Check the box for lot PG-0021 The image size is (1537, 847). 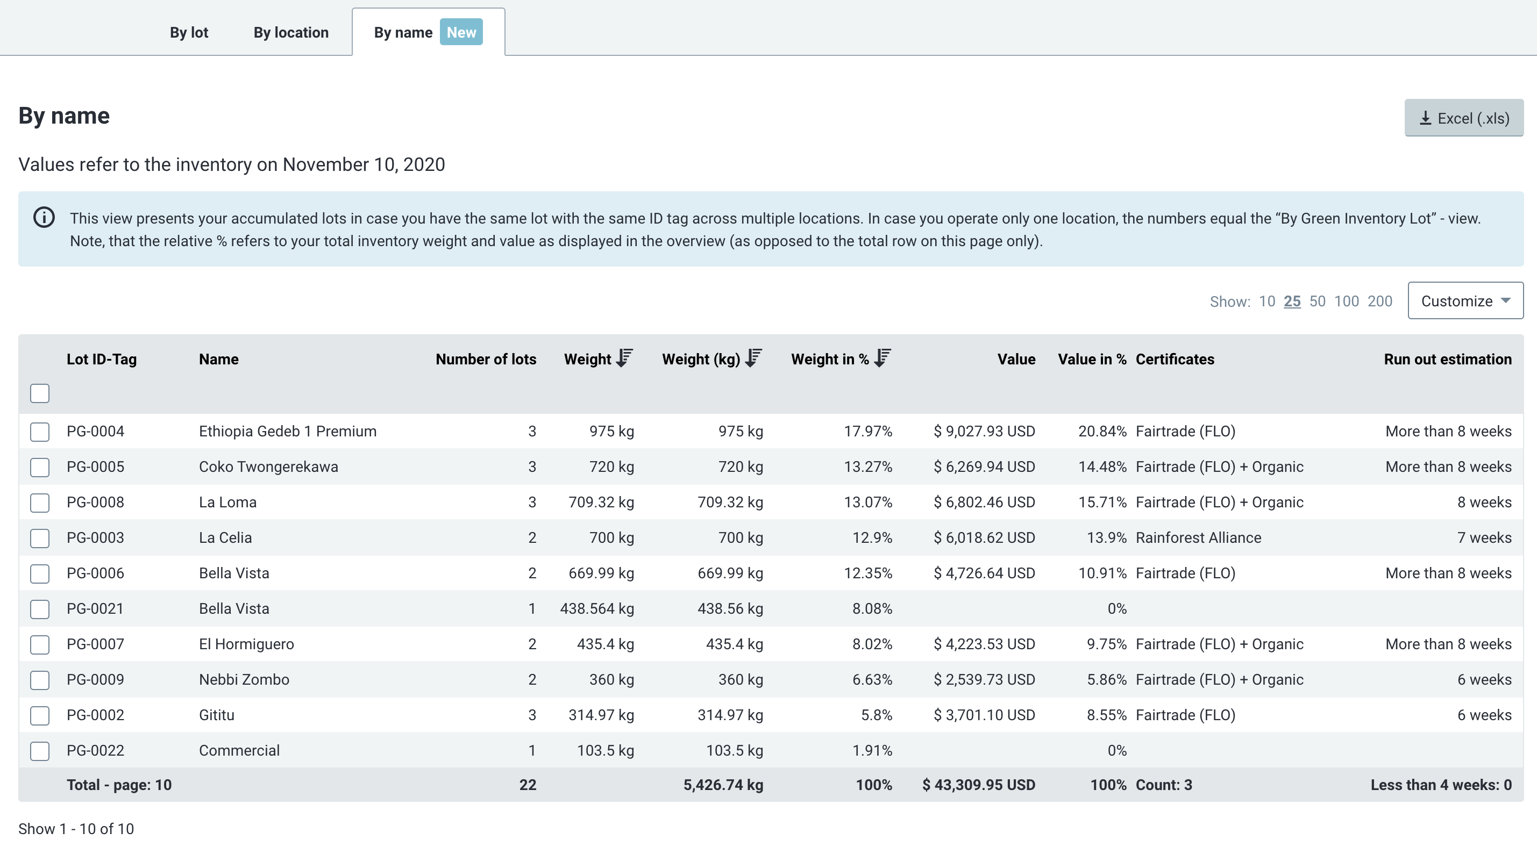pos(40,609)
